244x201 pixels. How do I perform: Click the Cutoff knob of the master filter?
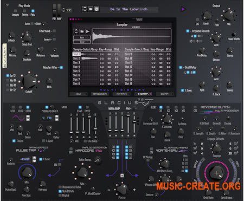click(29, 81)
